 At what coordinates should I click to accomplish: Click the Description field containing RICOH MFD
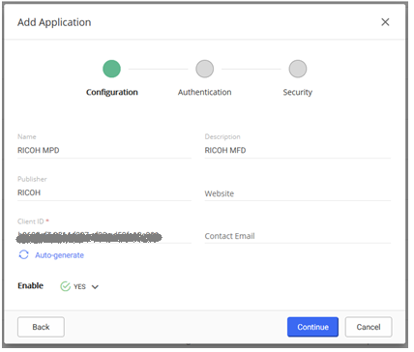tap(297, 151)
